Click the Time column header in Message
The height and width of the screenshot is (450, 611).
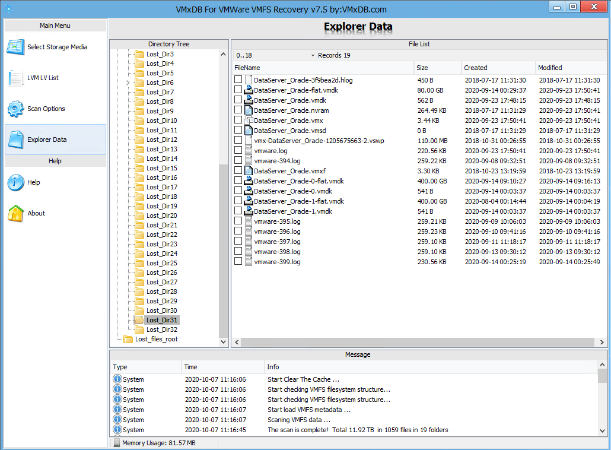tap(223, 367)
